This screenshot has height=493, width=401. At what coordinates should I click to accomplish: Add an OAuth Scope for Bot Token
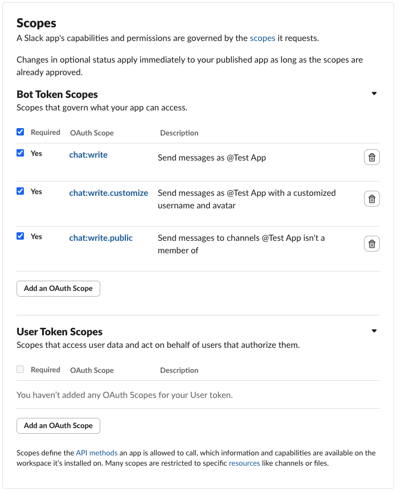tap(58, 289)
